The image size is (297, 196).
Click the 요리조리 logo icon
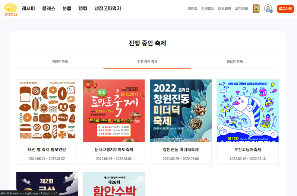pos(10,10)
